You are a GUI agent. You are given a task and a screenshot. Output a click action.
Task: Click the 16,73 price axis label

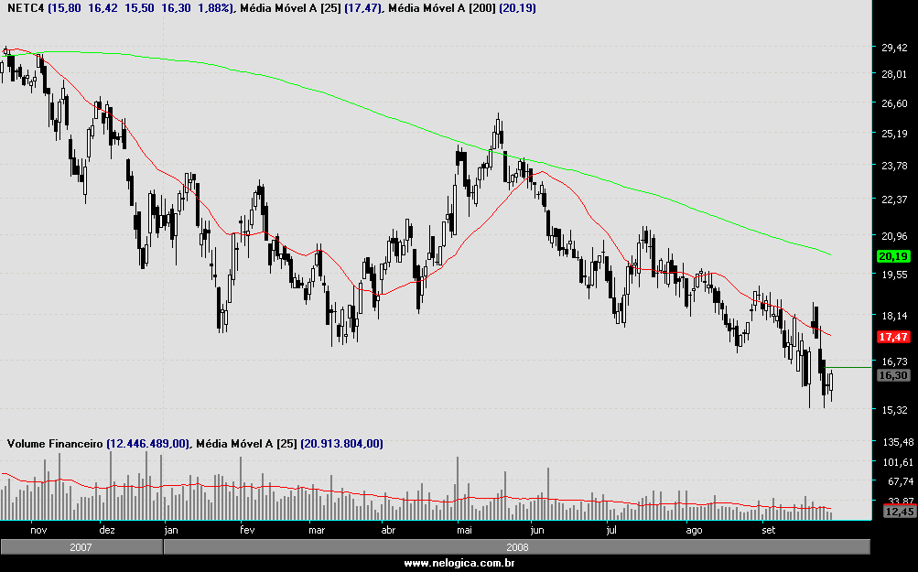[894, 362]
